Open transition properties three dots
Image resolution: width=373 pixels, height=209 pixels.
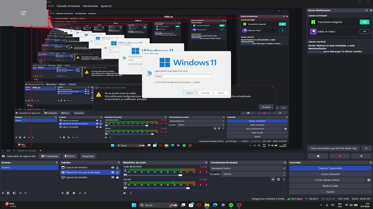tap(284, 179)
